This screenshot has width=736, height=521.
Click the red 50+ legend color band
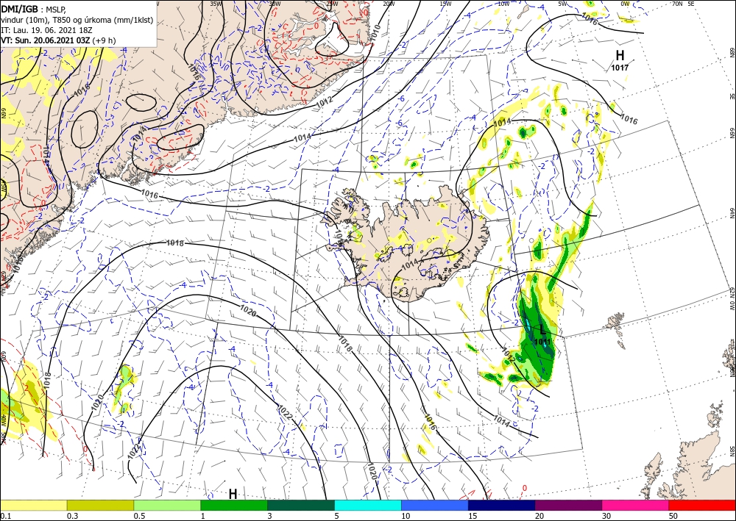(702, 505)
